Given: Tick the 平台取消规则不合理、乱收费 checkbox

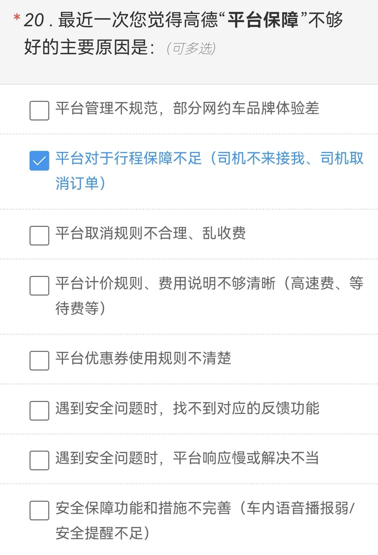Looking at the screenshot, I should (x=39, y=235).
